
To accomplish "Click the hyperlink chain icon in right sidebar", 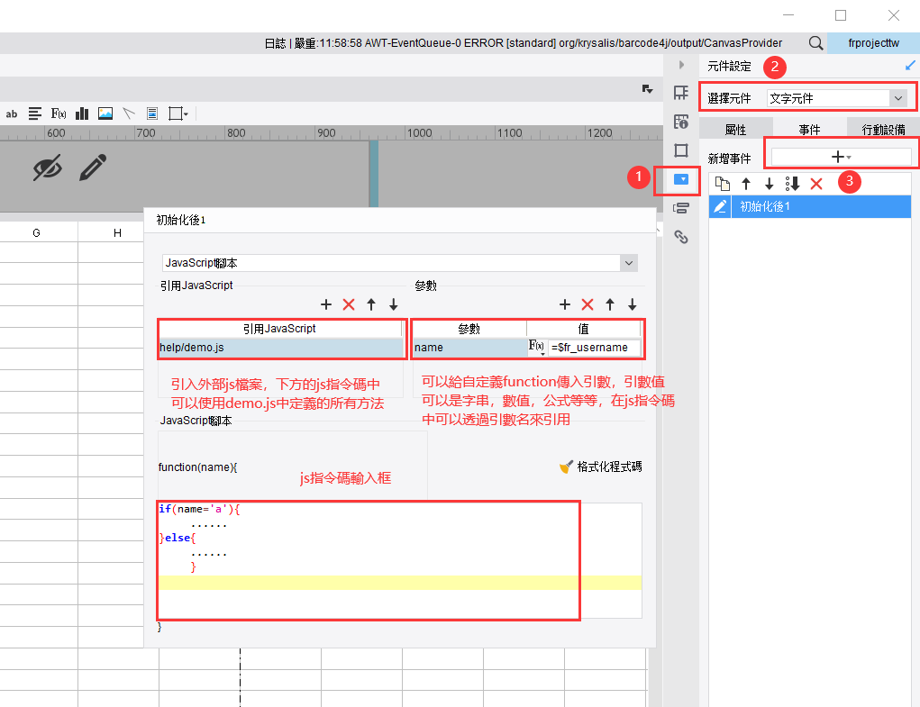I will [681, 236].
